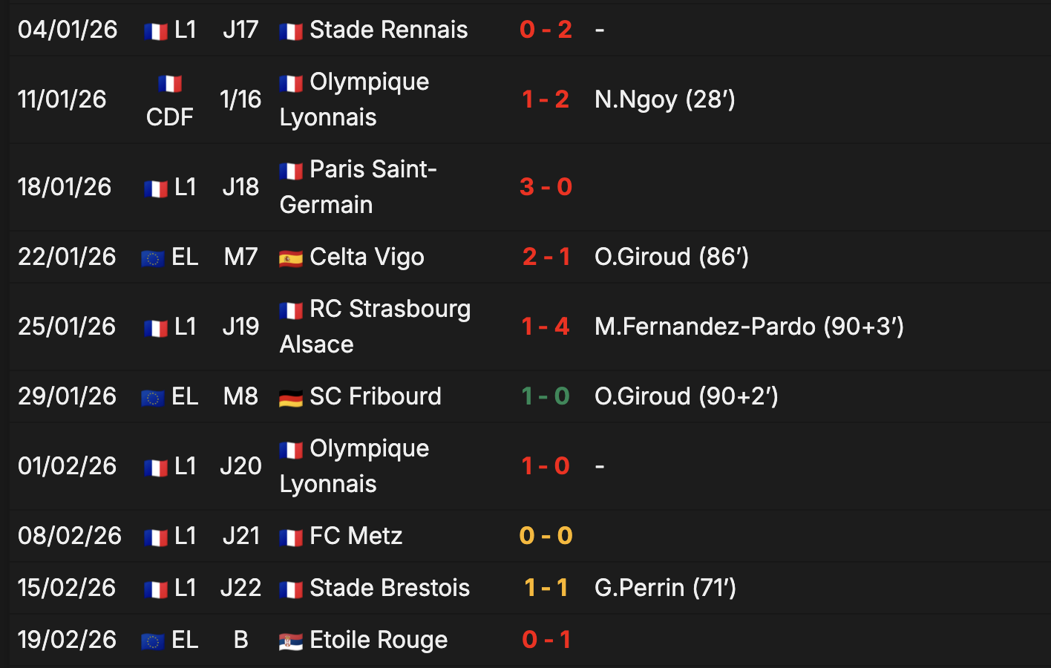Open the Celta Vigo team link

(367, 257)
